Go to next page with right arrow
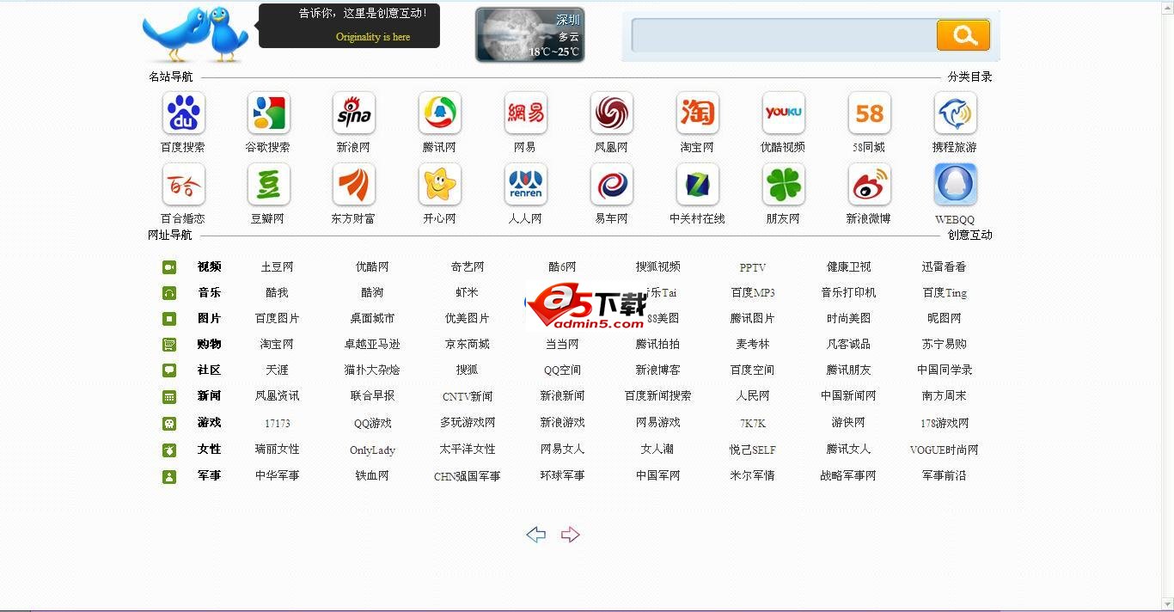1174x612 pixels. coord(570,535)
